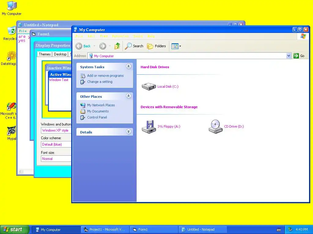Viewport: 313px width, 234px height.
Task: Click Devices with Removable Storage heading
Action: point(169,107)
